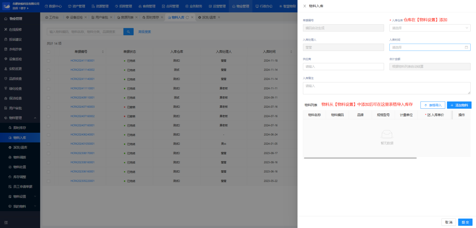The image size is (476, 228).
Task: Click the 供应商 input field
Action: click(343, 66)
